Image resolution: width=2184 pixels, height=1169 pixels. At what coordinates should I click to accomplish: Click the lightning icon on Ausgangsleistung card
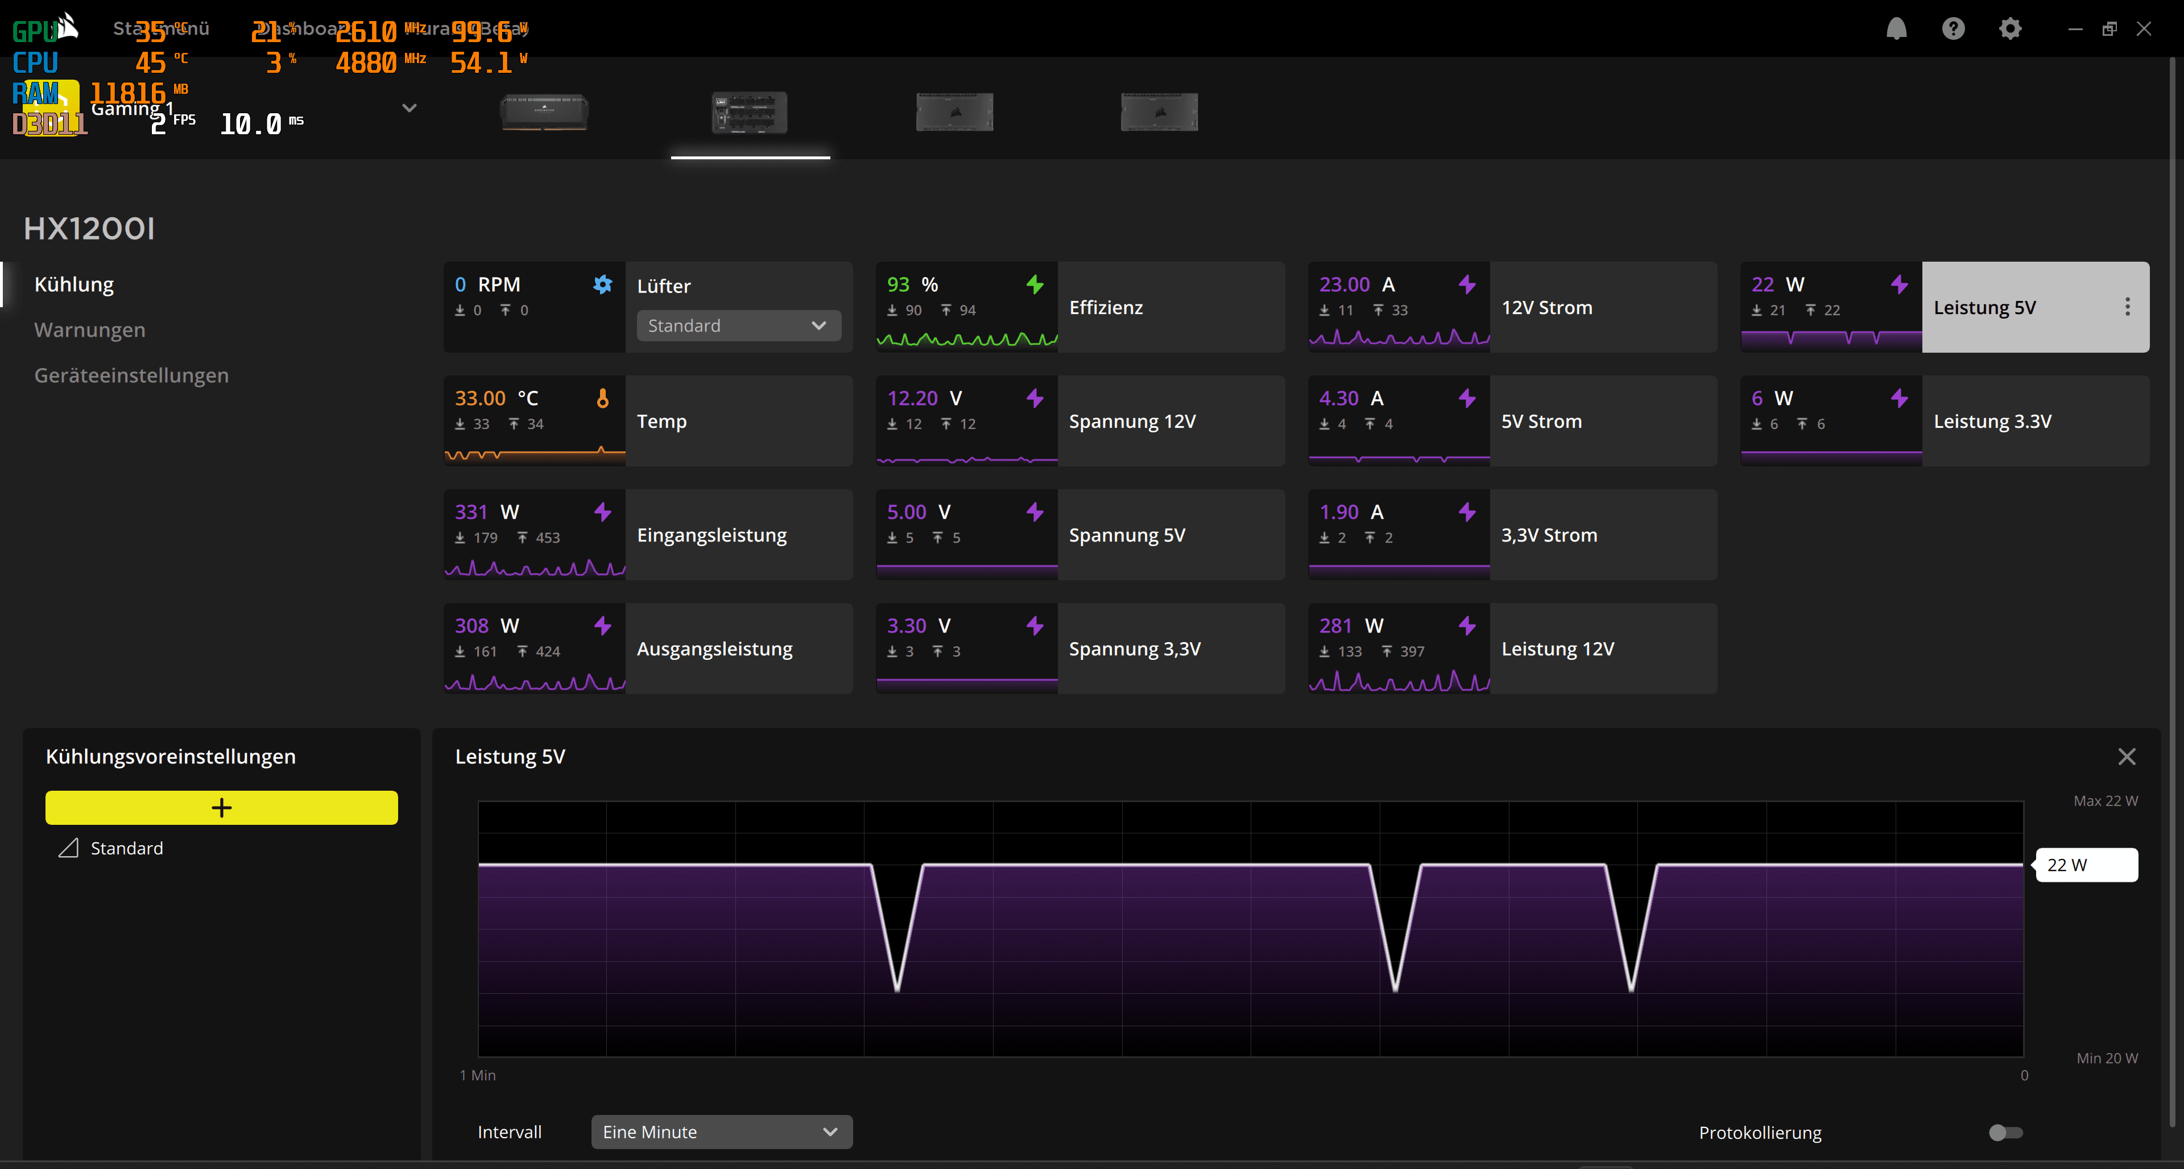pos(603,626)
